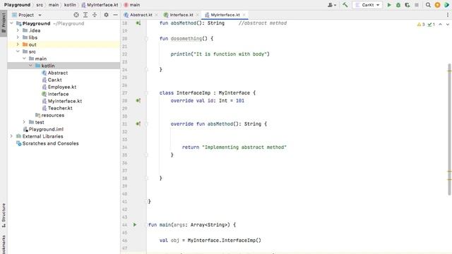Collapse the Playground root node
This screenshot has height=254, width=452.
pyautogui.click(x=11, y=23)
